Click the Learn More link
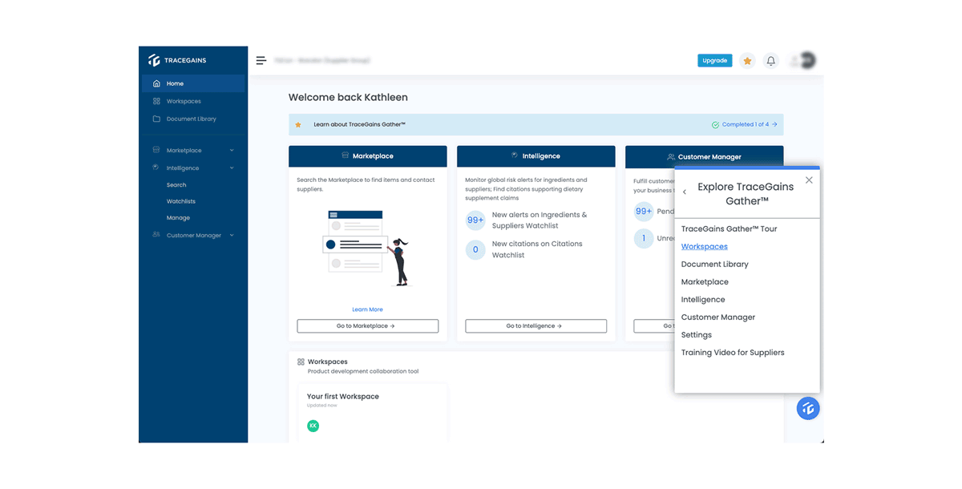The width and height of the screenshot is (962, 489). pyautogui.click(x=367, y=309)
